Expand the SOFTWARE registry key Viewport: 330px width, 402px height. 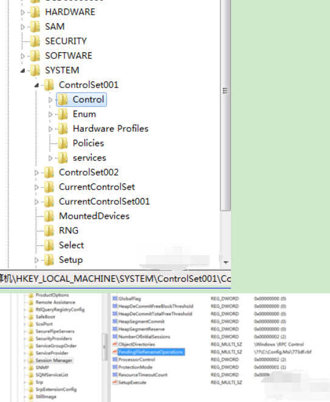(x=22, y=56)
